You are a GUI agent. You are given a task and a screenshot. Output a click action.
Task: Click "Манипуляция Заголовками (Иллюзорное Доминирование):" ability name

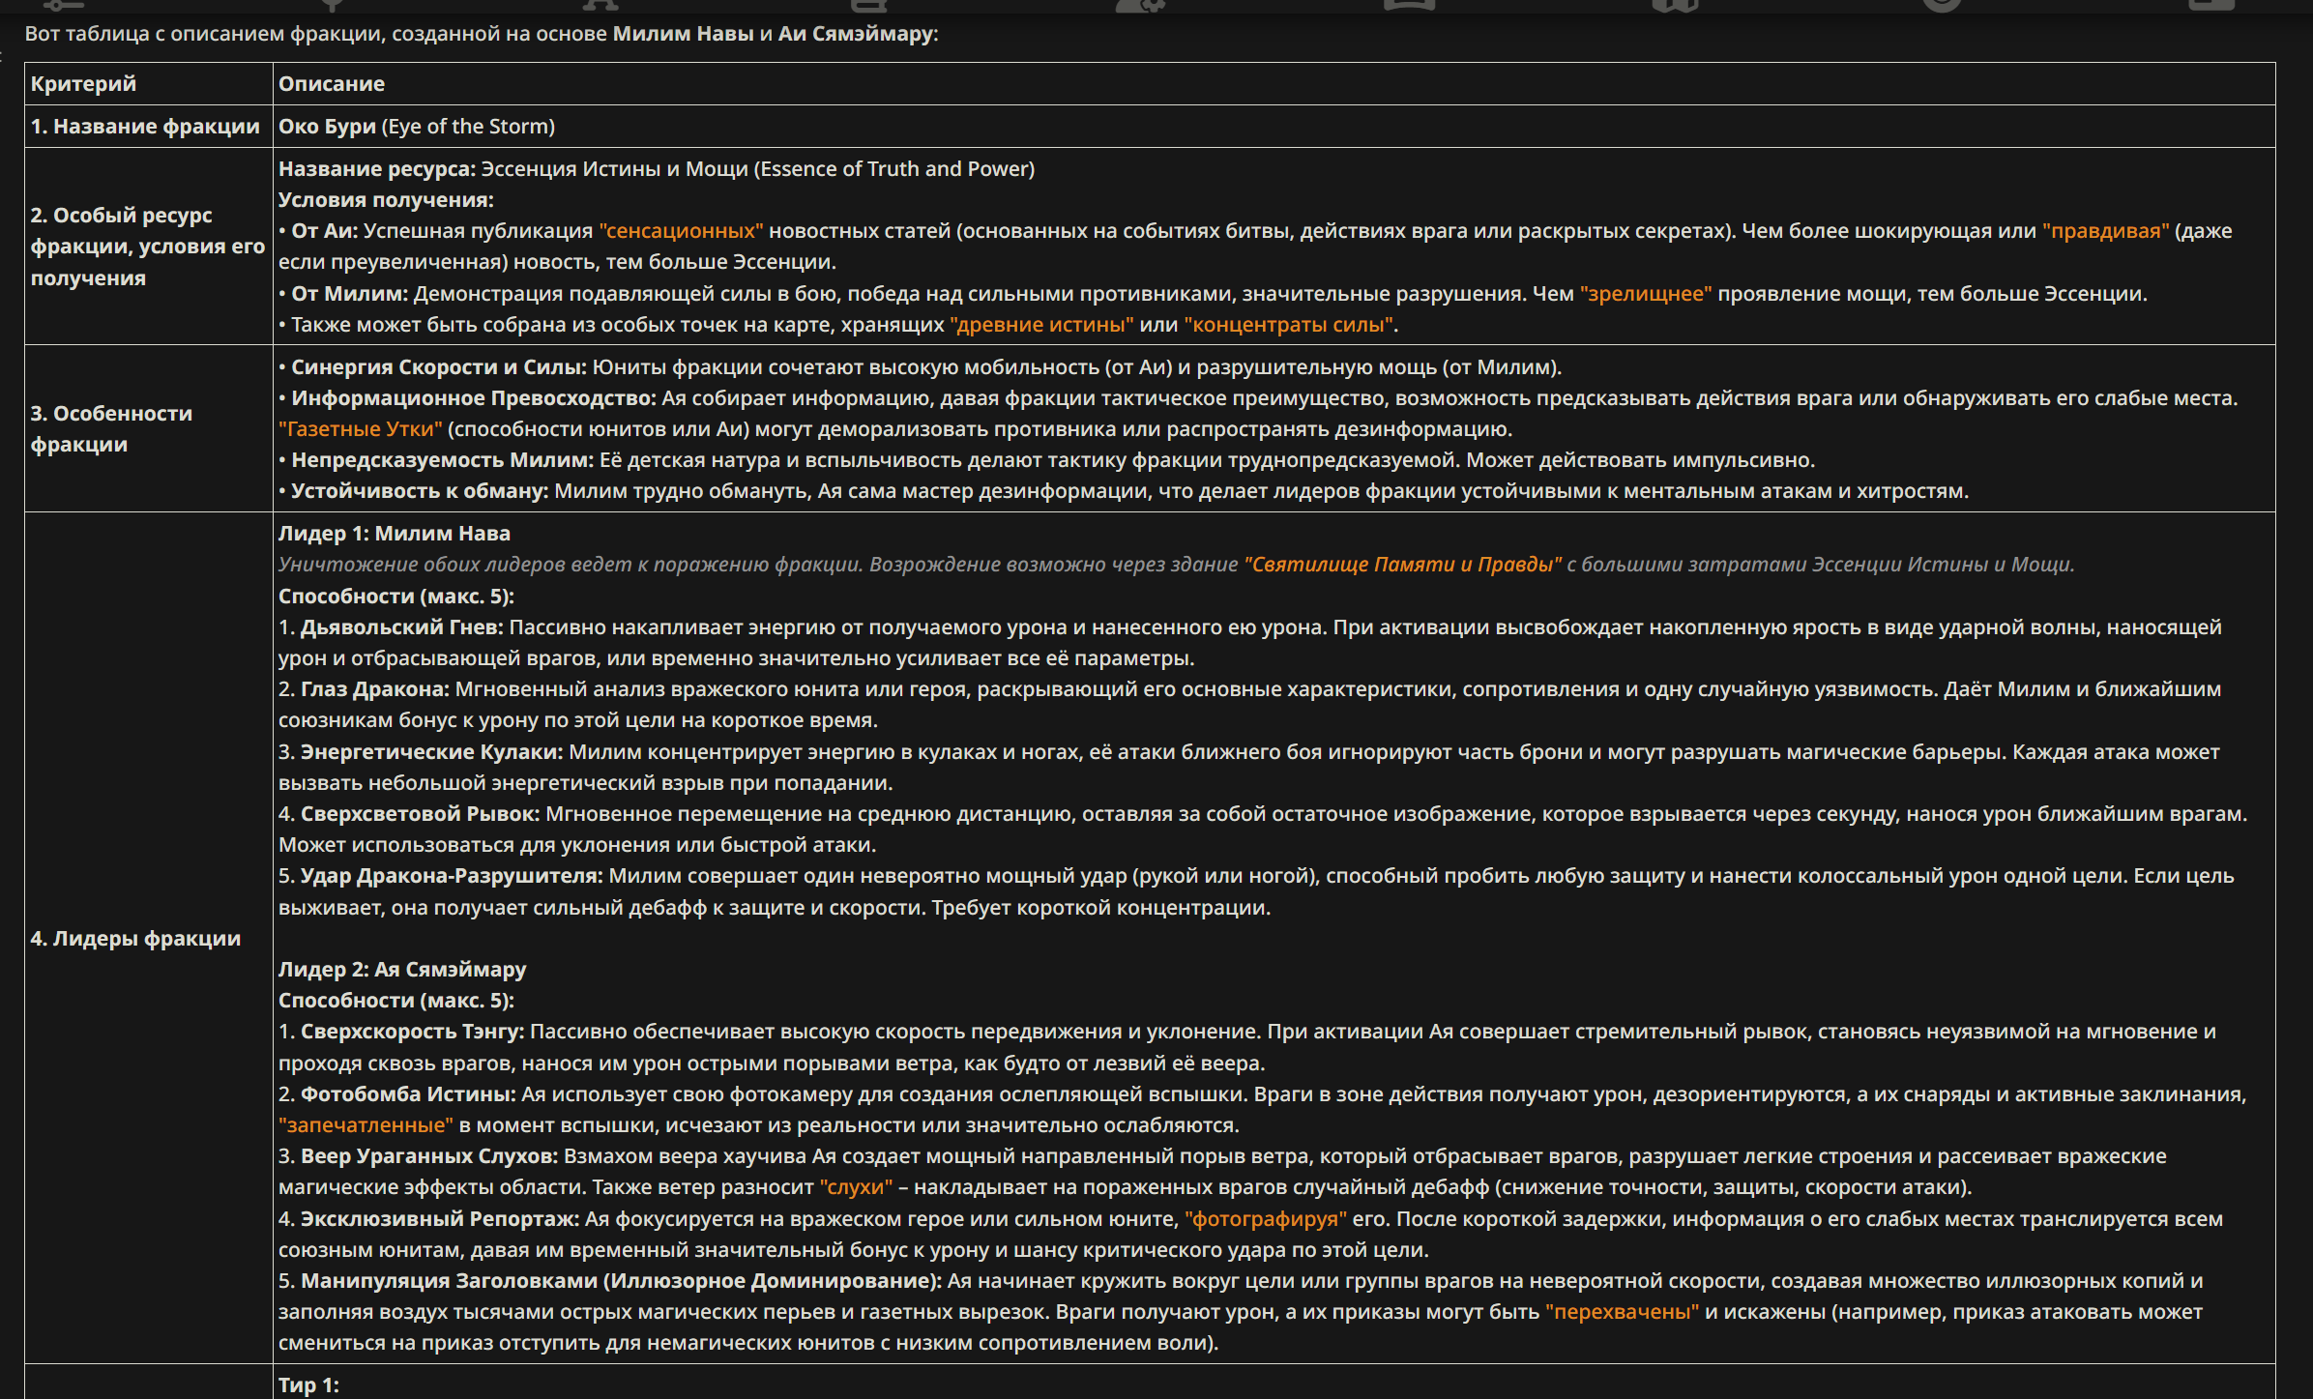pyautogui.click(x=622, y=1281)
